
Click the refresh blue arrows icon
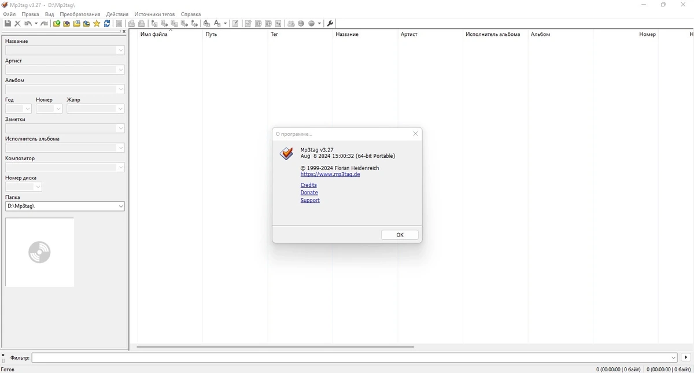(107, 24)
